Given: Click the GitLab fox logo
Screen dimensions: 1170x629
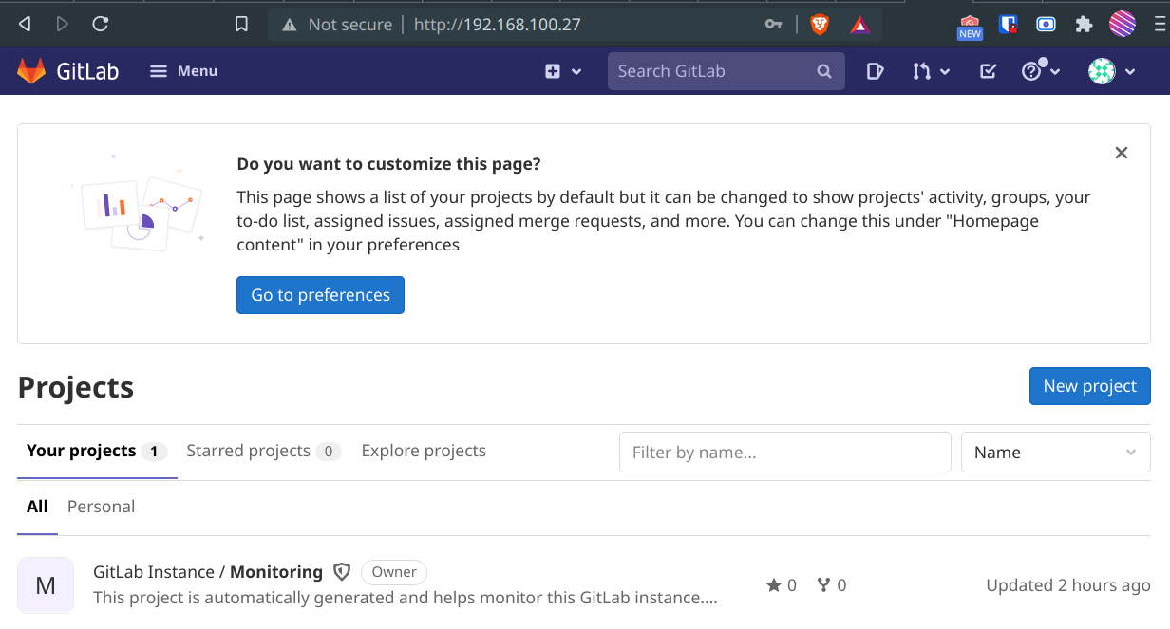Looking at the screenshot, I should tap(31, 71).
